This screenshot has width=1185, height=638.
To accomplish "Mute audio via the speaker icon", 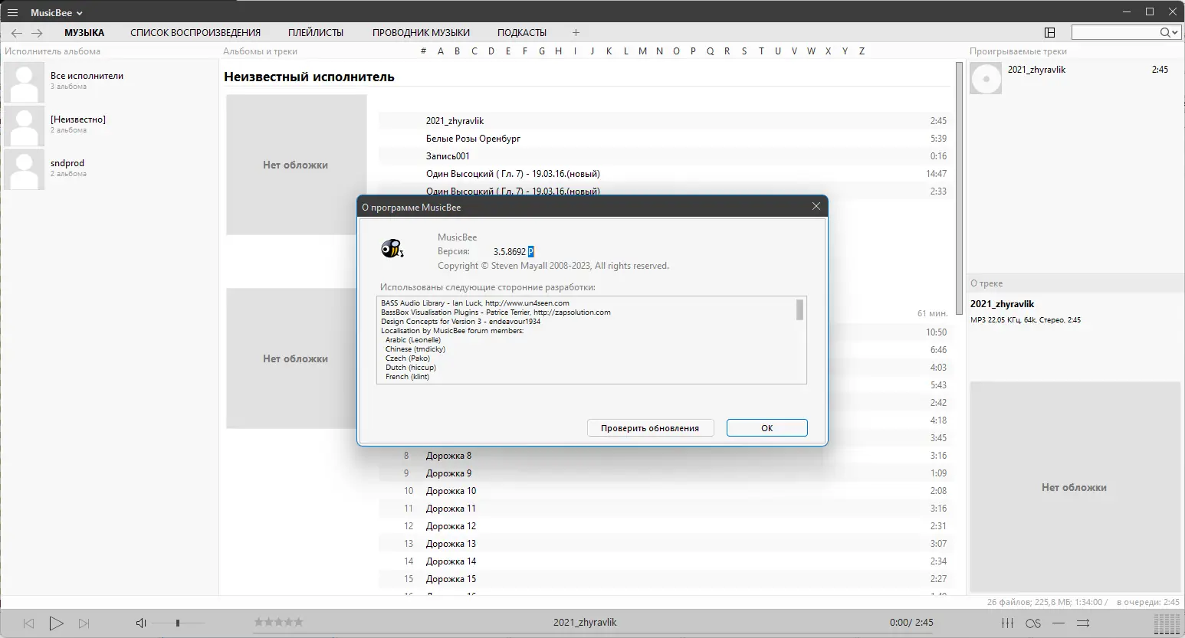I will (141, 623).
